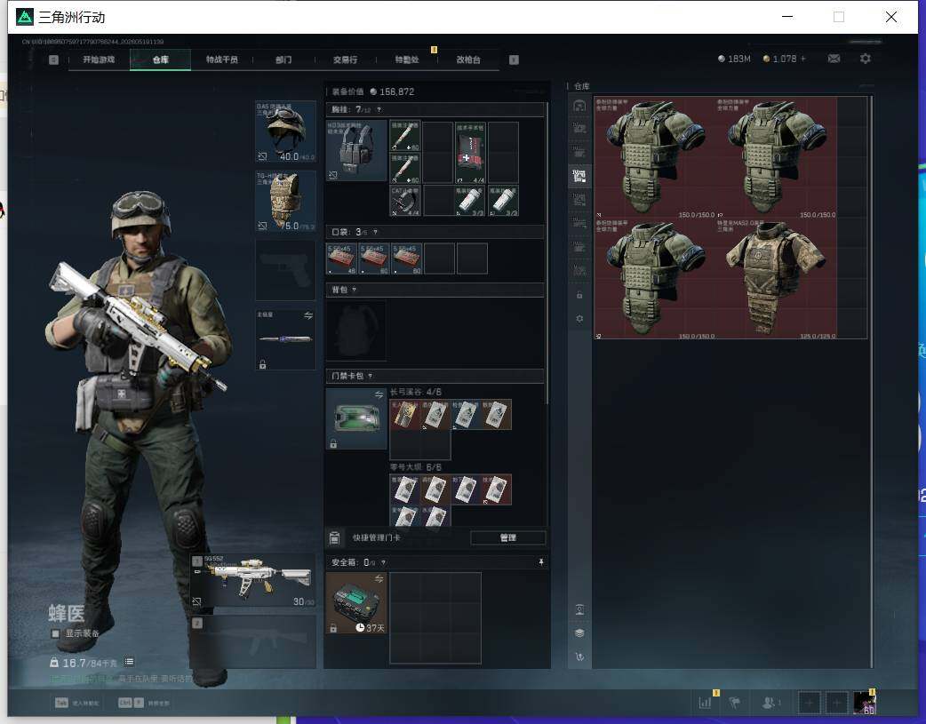
Task: Select the safe box with 37天
Action: pyautogui.click(x=356, y=603)
